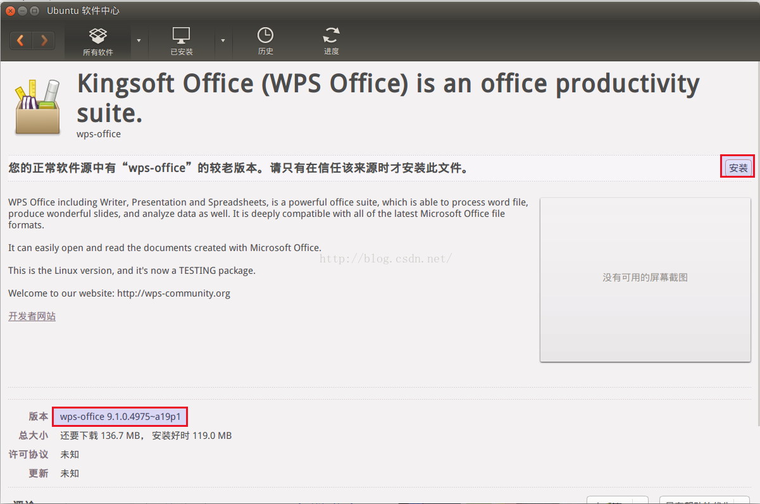Go back with the left arrow button
Screen dimensions: 760x504
(x=21, y=40)
